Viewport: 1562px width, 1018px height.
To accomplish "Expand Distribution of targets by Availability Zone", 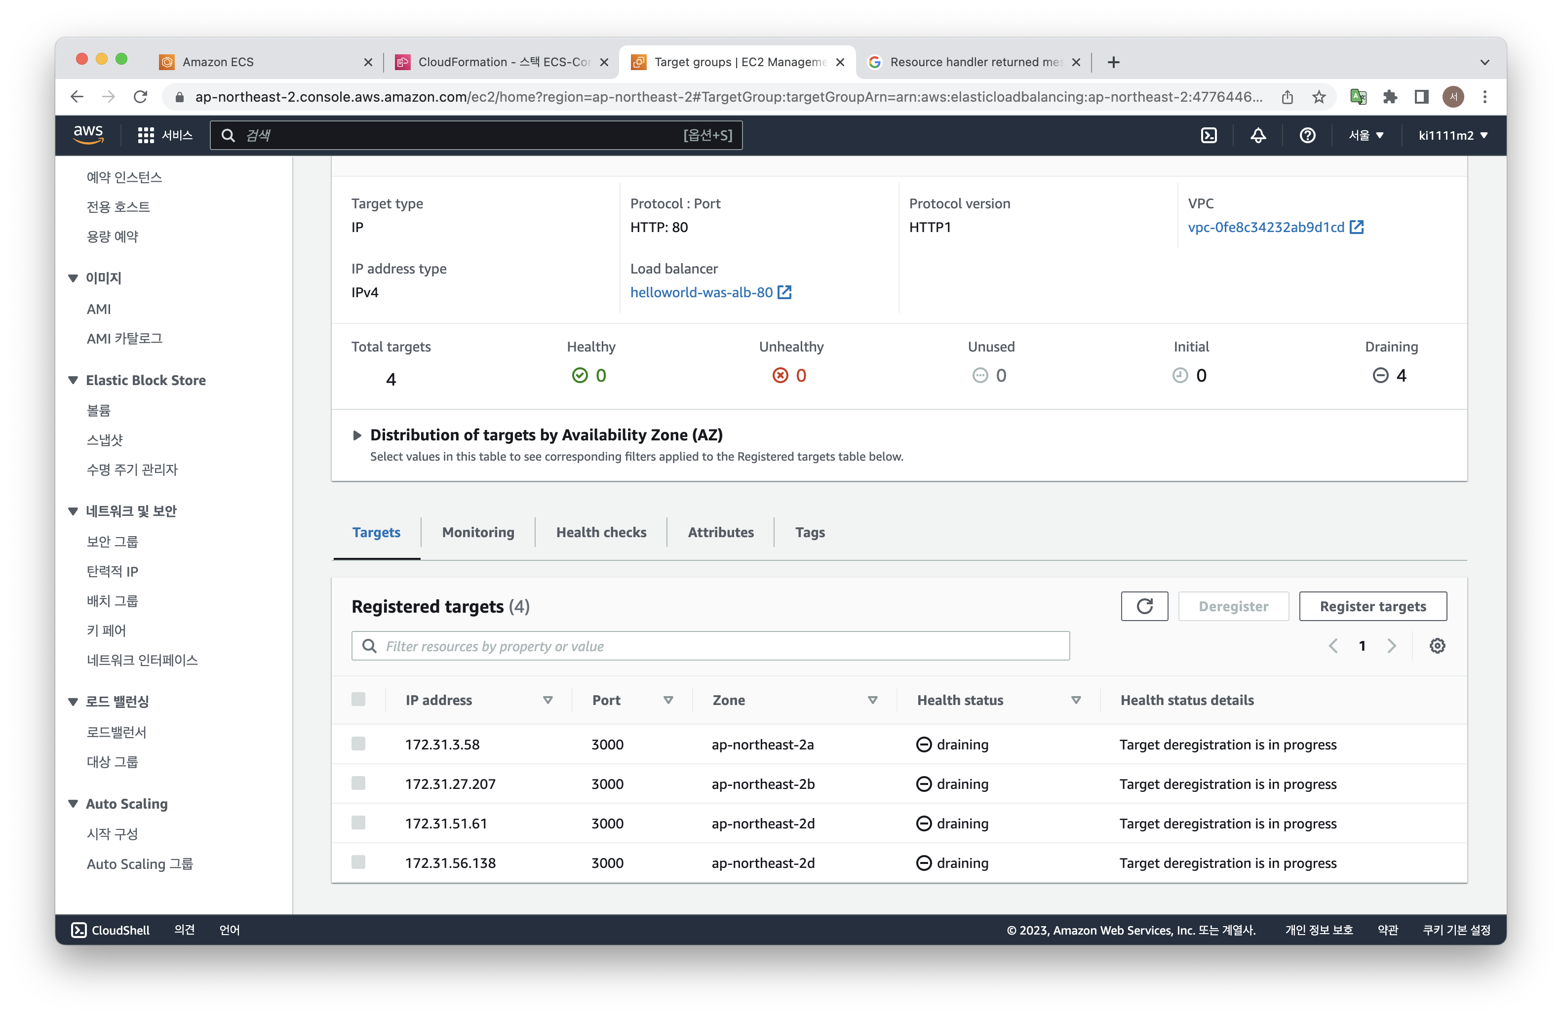I will point(357,435).
